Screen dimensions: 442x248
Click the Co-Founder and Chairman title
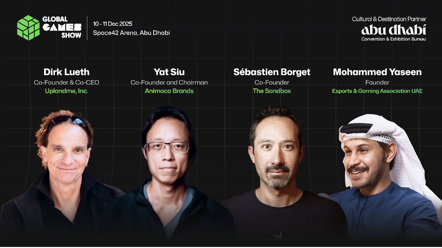[169, 82]
